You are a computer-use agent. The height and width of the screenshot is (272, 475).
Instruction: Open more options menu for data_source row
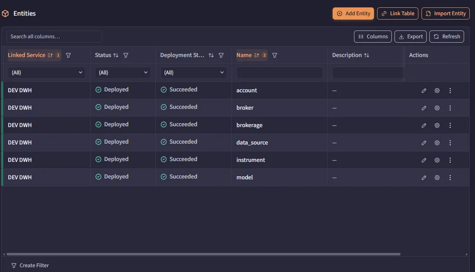[x=450, y=143]
